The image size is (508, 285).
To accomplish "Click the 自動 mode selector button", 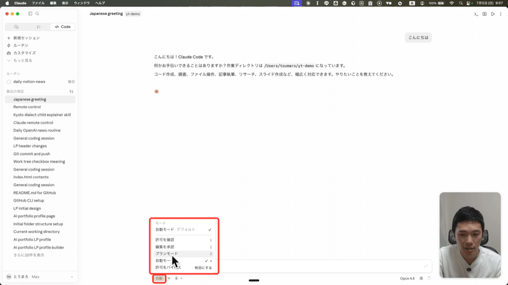I will 159,278.
